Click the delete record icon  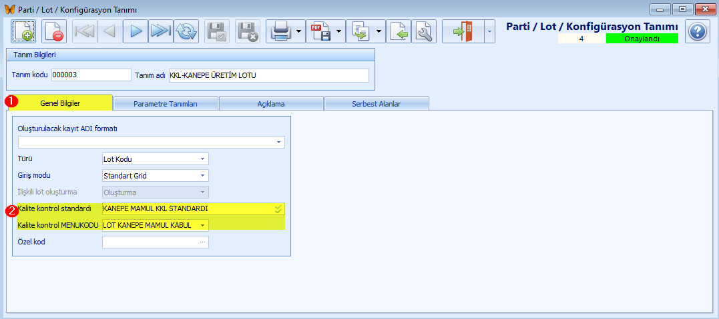(x=54, y=31)
